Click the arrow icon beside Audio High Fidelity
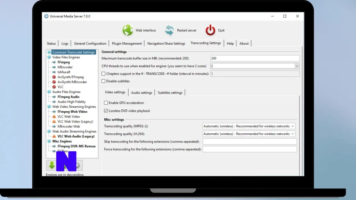The height and width of the screenshot is (200, 356). [x=54, y=102]
